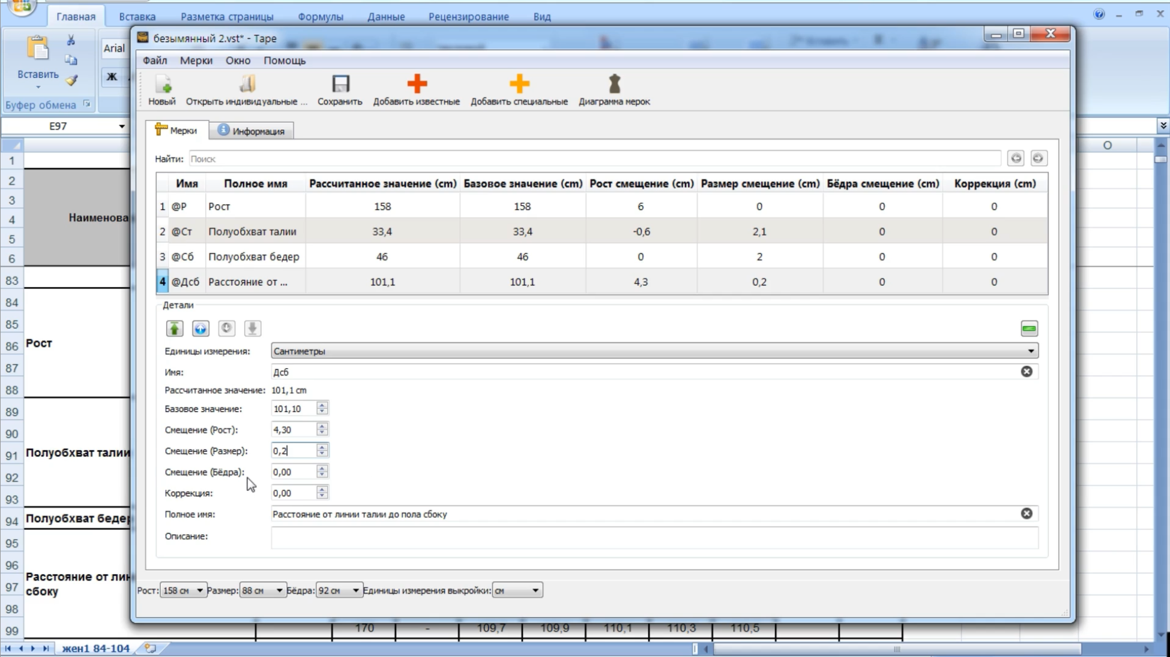Click Excel cut scissors icon
This screenshot has width=1170, height=657.
(71, 40)
